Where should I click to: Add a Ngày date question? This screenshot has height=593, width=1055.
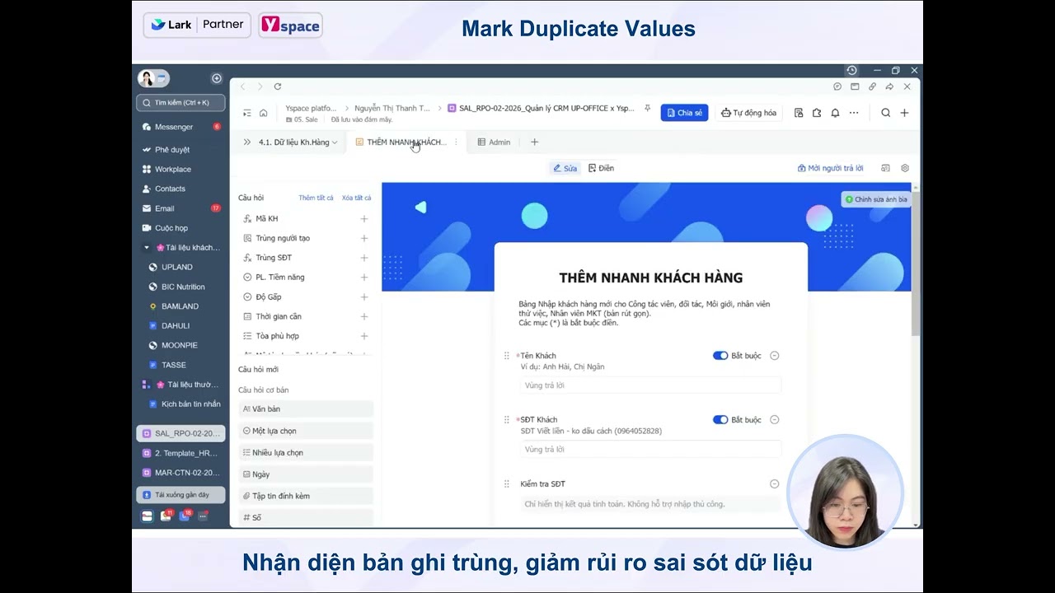(x=306, y=474)
